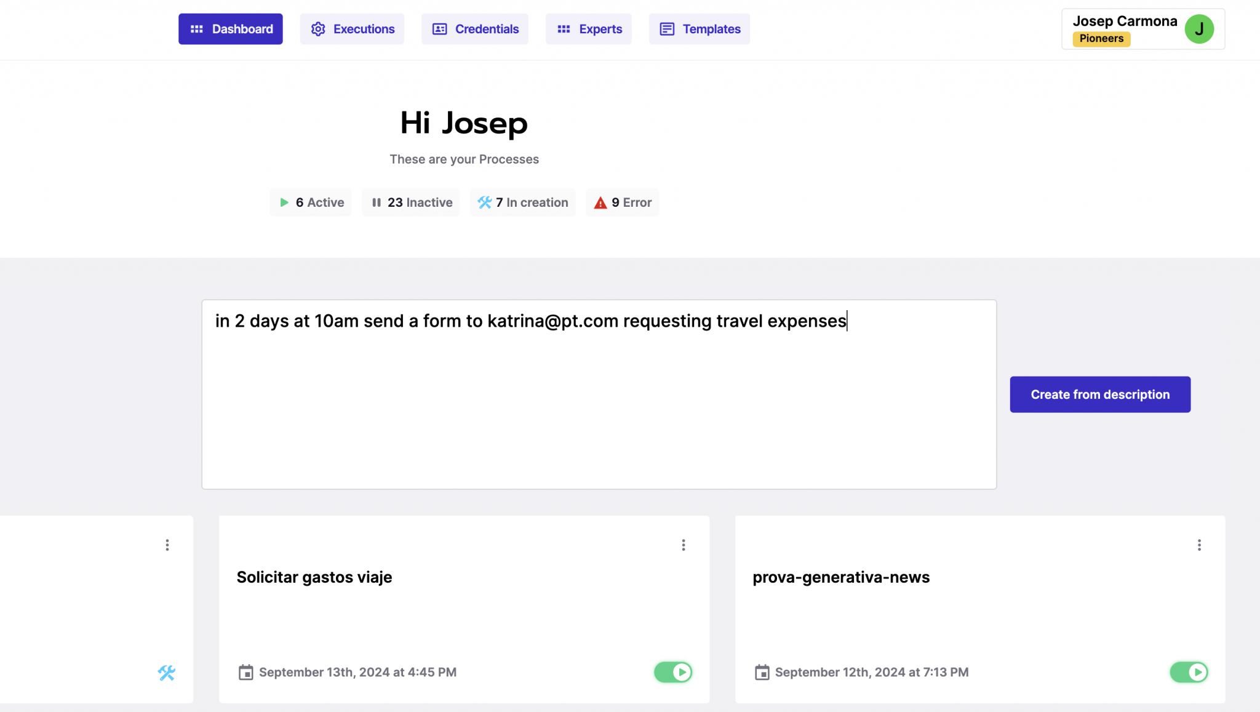This screenshot has height=712, width=1260.
Task: Select the 7 In creation filter
Action: (x=522, y=202)
